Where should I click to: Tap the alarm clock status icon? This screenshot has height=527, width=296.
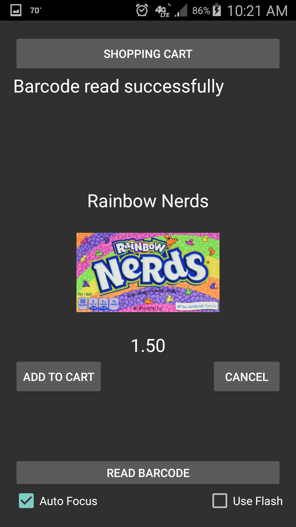(142, 10)
